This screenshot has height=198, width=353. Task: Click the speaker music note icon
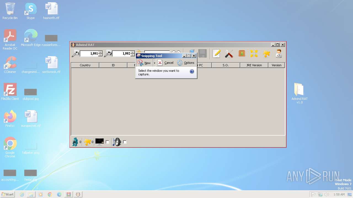pos(117,142)
